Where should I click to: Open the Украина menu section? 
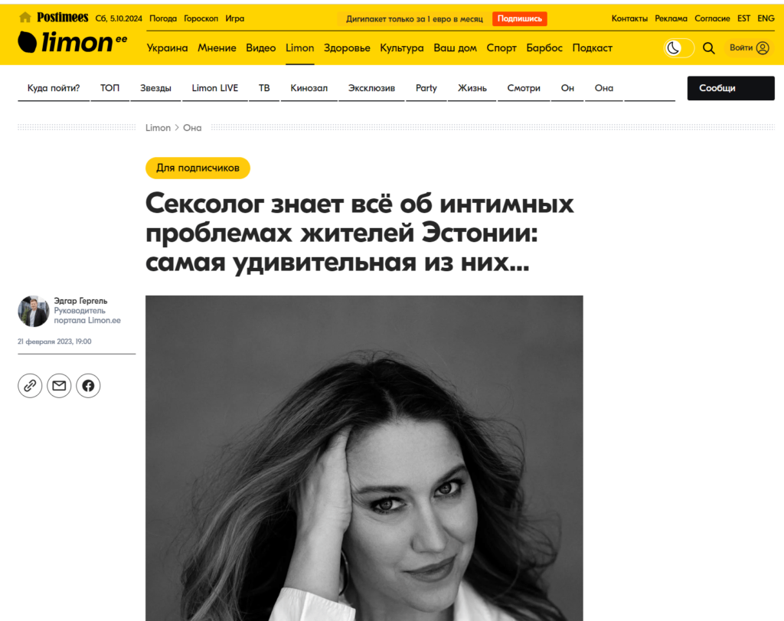pyautogui.click(x=167, y=48)
